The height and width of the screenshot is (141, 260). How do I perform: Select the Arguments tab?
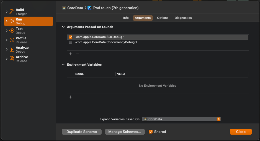(x=143, y=18)
